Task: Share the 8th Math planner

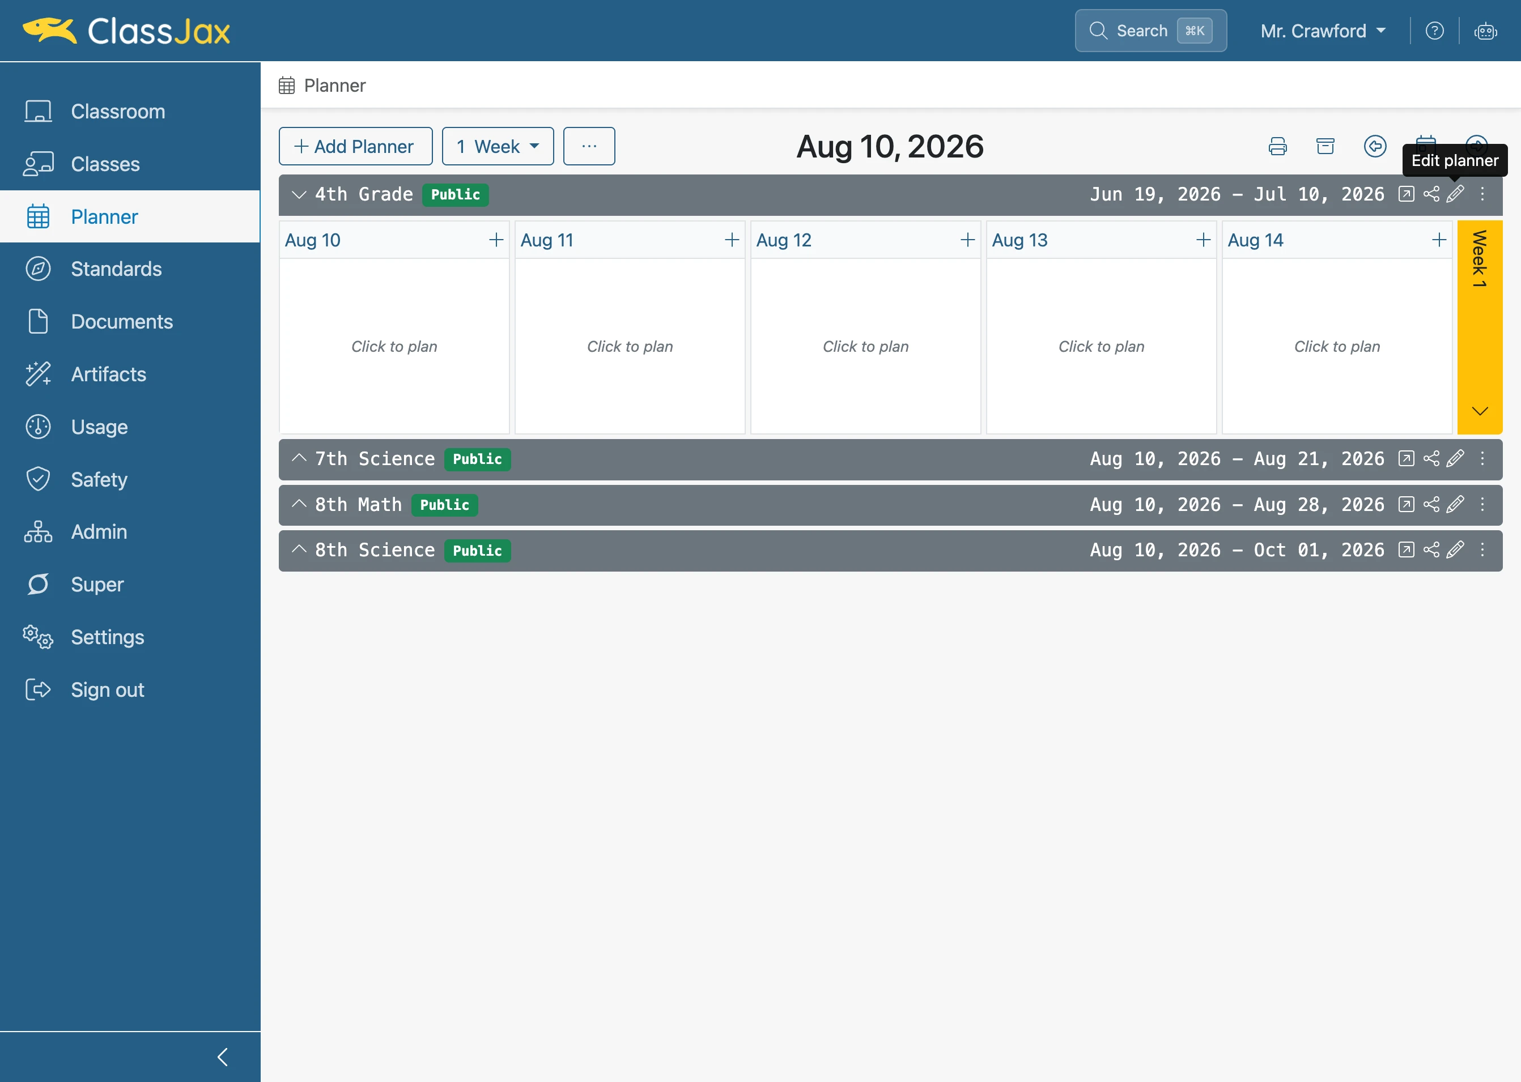Action: pyautogui.click(x=1430, y=504)
